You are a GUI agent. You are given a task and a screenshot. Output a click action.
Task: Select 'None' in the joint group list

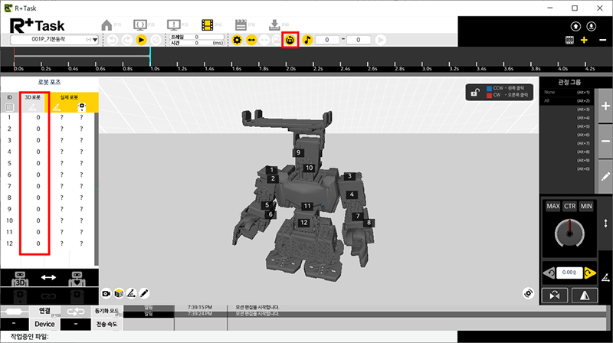(548, 92)
